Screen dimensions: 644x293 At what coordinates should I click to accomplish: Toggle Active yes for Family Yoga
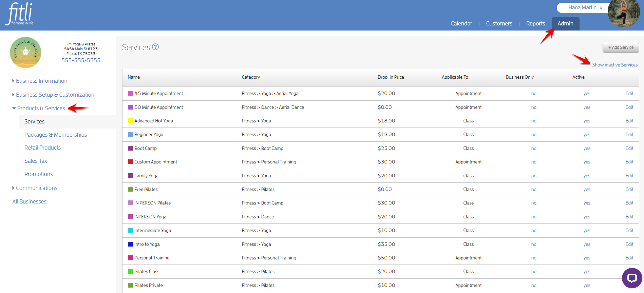pos(587,176)
